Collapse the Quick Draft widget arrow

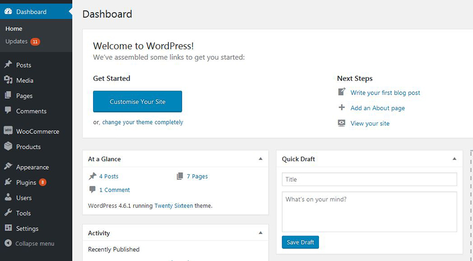(x=454, y=159)
